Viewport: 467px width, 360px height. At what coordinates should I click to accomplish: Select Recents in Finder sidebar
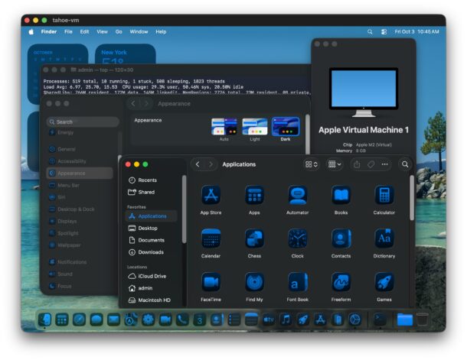(x=152, y=180)
